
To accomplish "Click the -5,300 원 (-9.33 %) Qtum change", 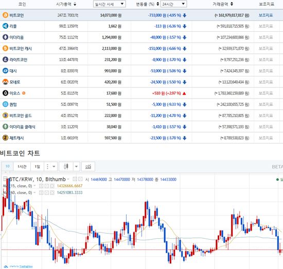I will coord(166,104).
